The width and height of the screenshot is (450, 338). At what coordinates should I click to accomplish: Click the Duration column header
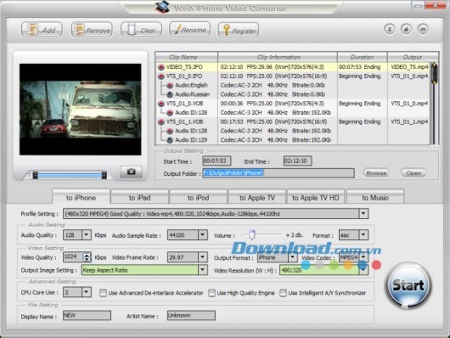(363, 57)
